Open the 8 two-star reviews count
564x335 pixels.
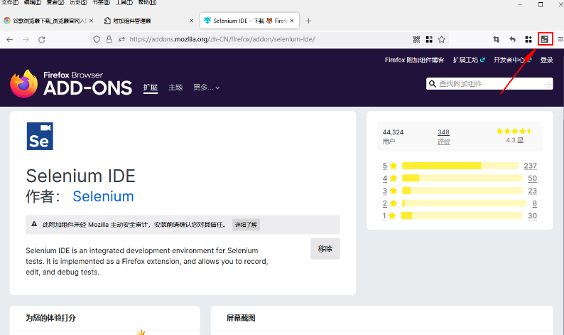click(534, 203)
